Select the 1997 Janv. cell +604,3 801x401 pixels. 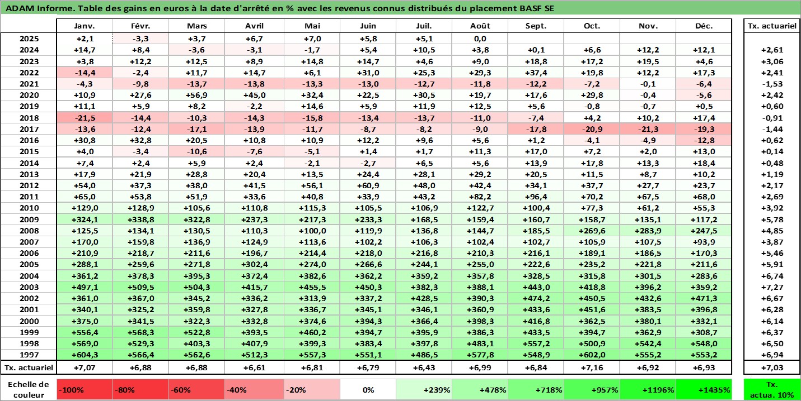[x=85, y=355]
